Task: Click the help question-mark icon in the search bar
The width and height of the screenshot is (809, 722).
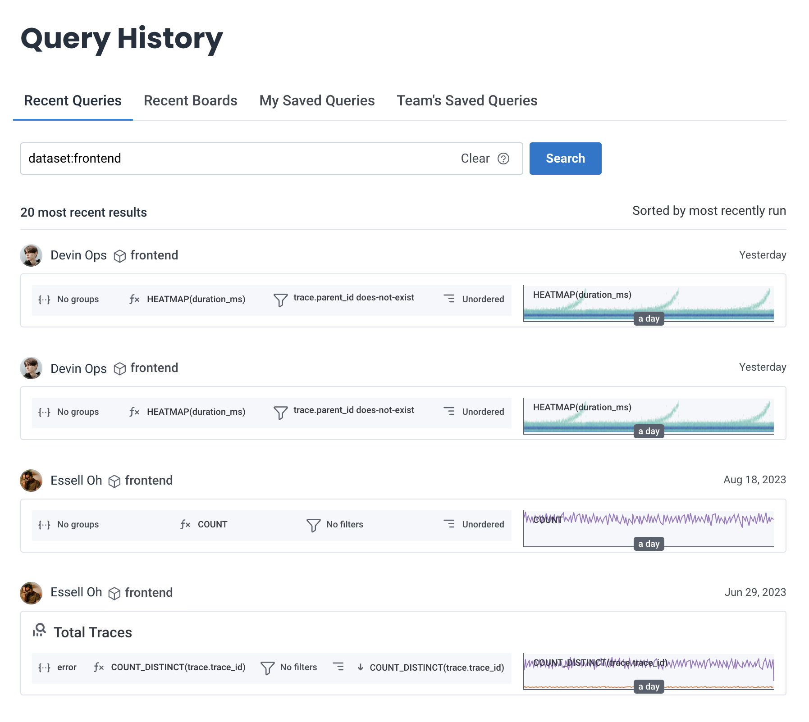Action: point(503,159)
